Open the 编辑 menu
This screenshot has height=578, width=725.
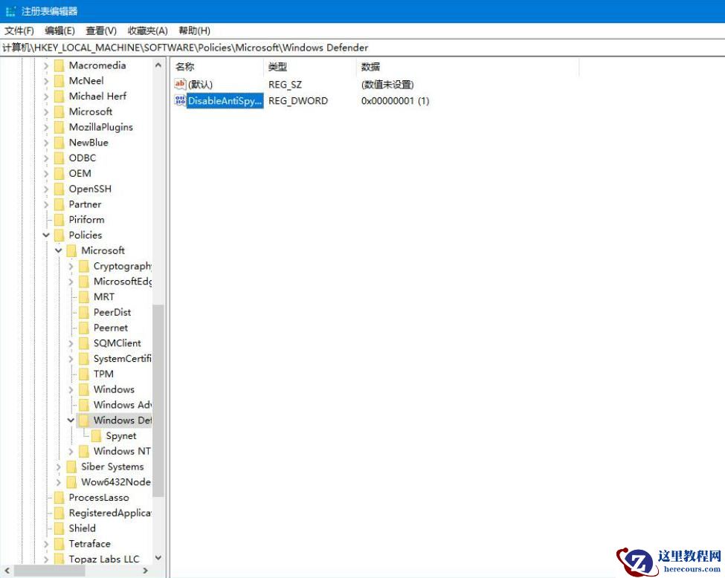coord(57,30)
